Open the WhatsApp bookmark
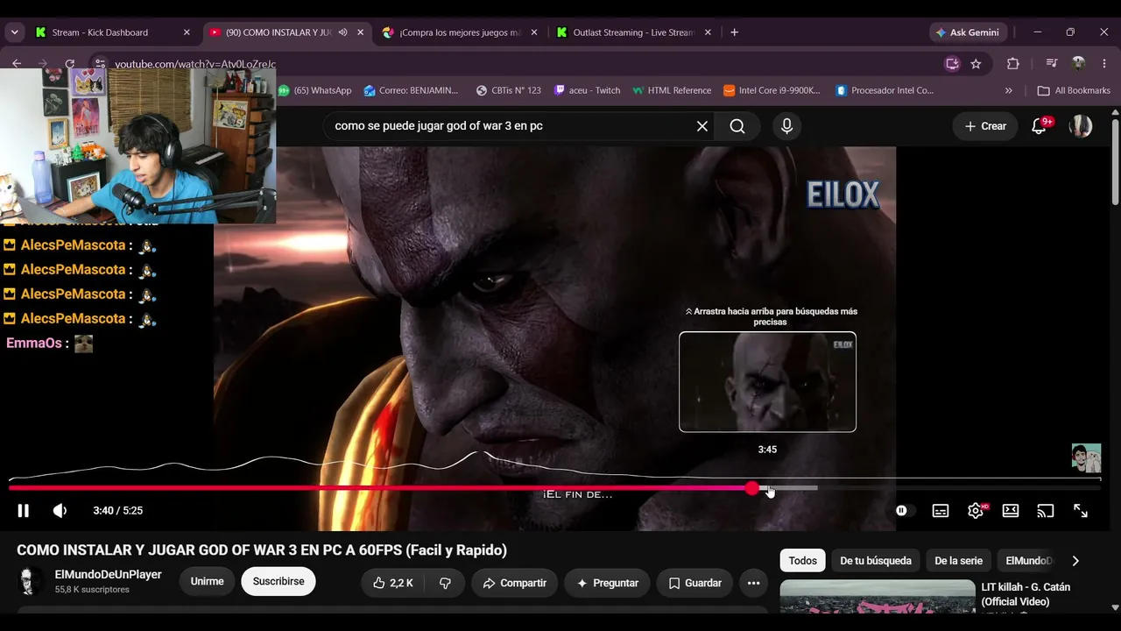This screenshot has height=631, width=1121. click(x=314, y=90)
